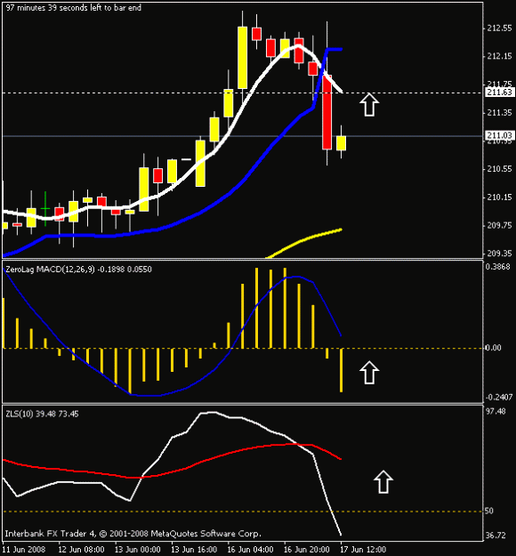Select the 13 Jun 00:00 time label
This screenshot has width=516, height=556.
pos(138,550)
